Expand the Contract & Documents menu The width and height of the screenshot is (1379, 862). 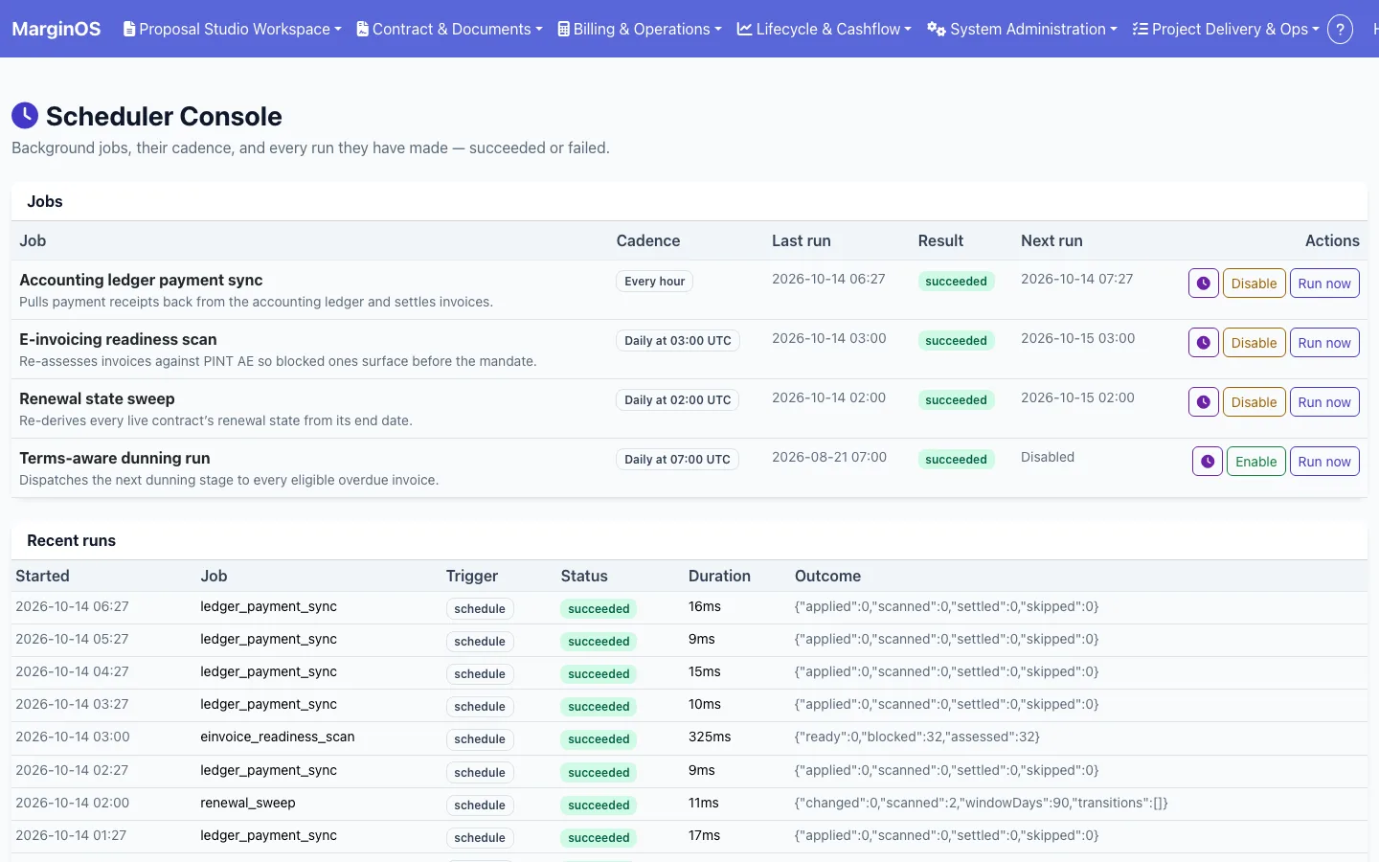(449, 29)
